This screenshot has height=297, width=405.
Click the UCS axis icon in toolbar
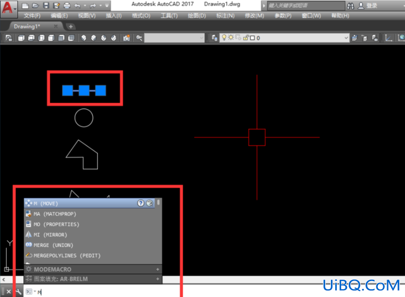(389, 38)
